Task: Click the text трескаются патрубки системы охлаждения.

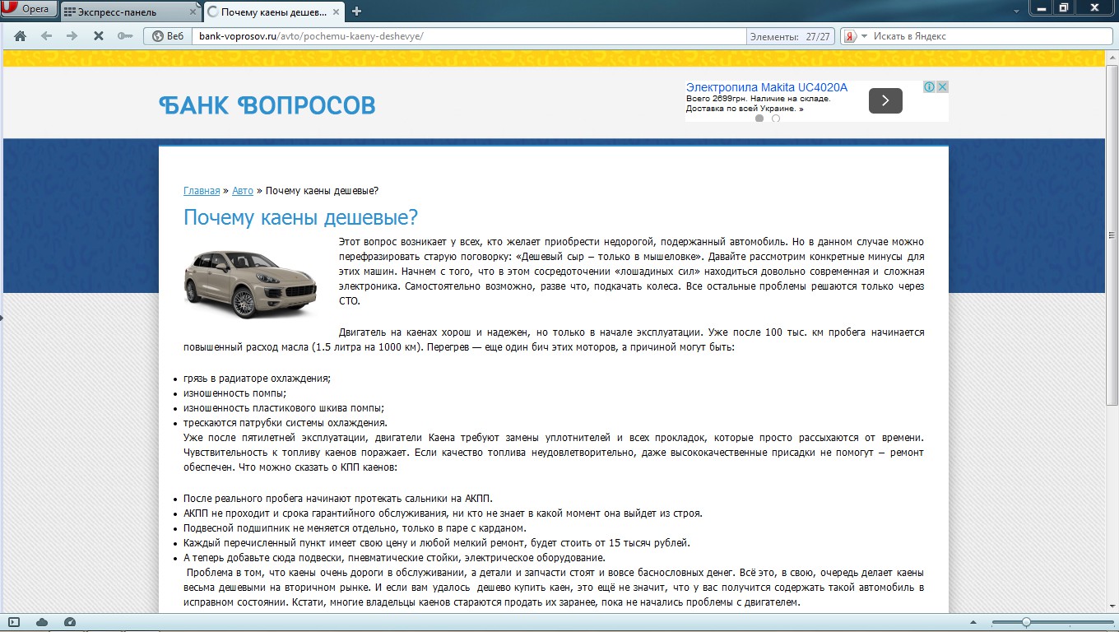Action: pyautogui.click(x=285, y=423)
